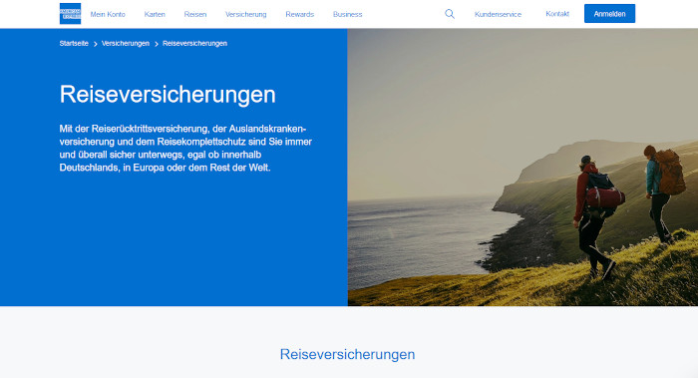Open the Karten menu
The image size is (698, 378).
coord(155,14)
